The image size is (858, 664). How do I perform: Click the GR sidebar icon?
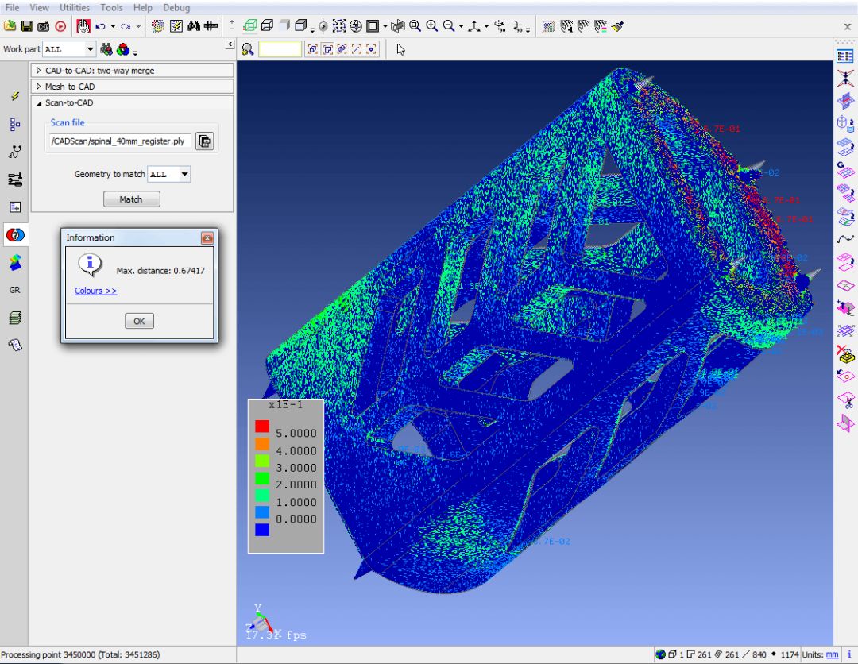pos(15,291)
